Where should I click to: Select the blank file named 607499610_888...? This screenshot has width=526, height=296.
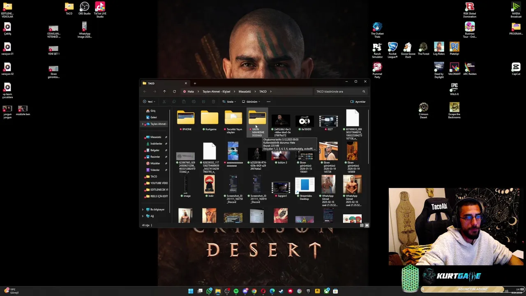[353, 124]
